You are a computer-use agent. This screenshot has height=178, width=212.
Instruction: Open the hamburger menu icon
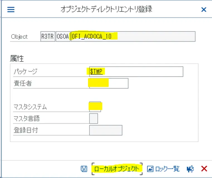pos(11,9)
